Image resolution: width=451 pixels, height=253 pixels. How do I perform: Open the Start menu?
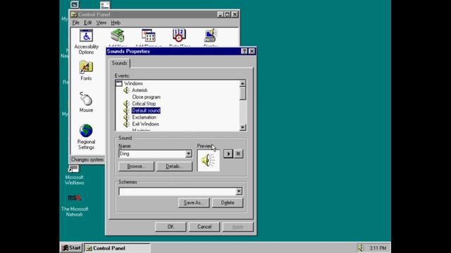tap(71, 248)
